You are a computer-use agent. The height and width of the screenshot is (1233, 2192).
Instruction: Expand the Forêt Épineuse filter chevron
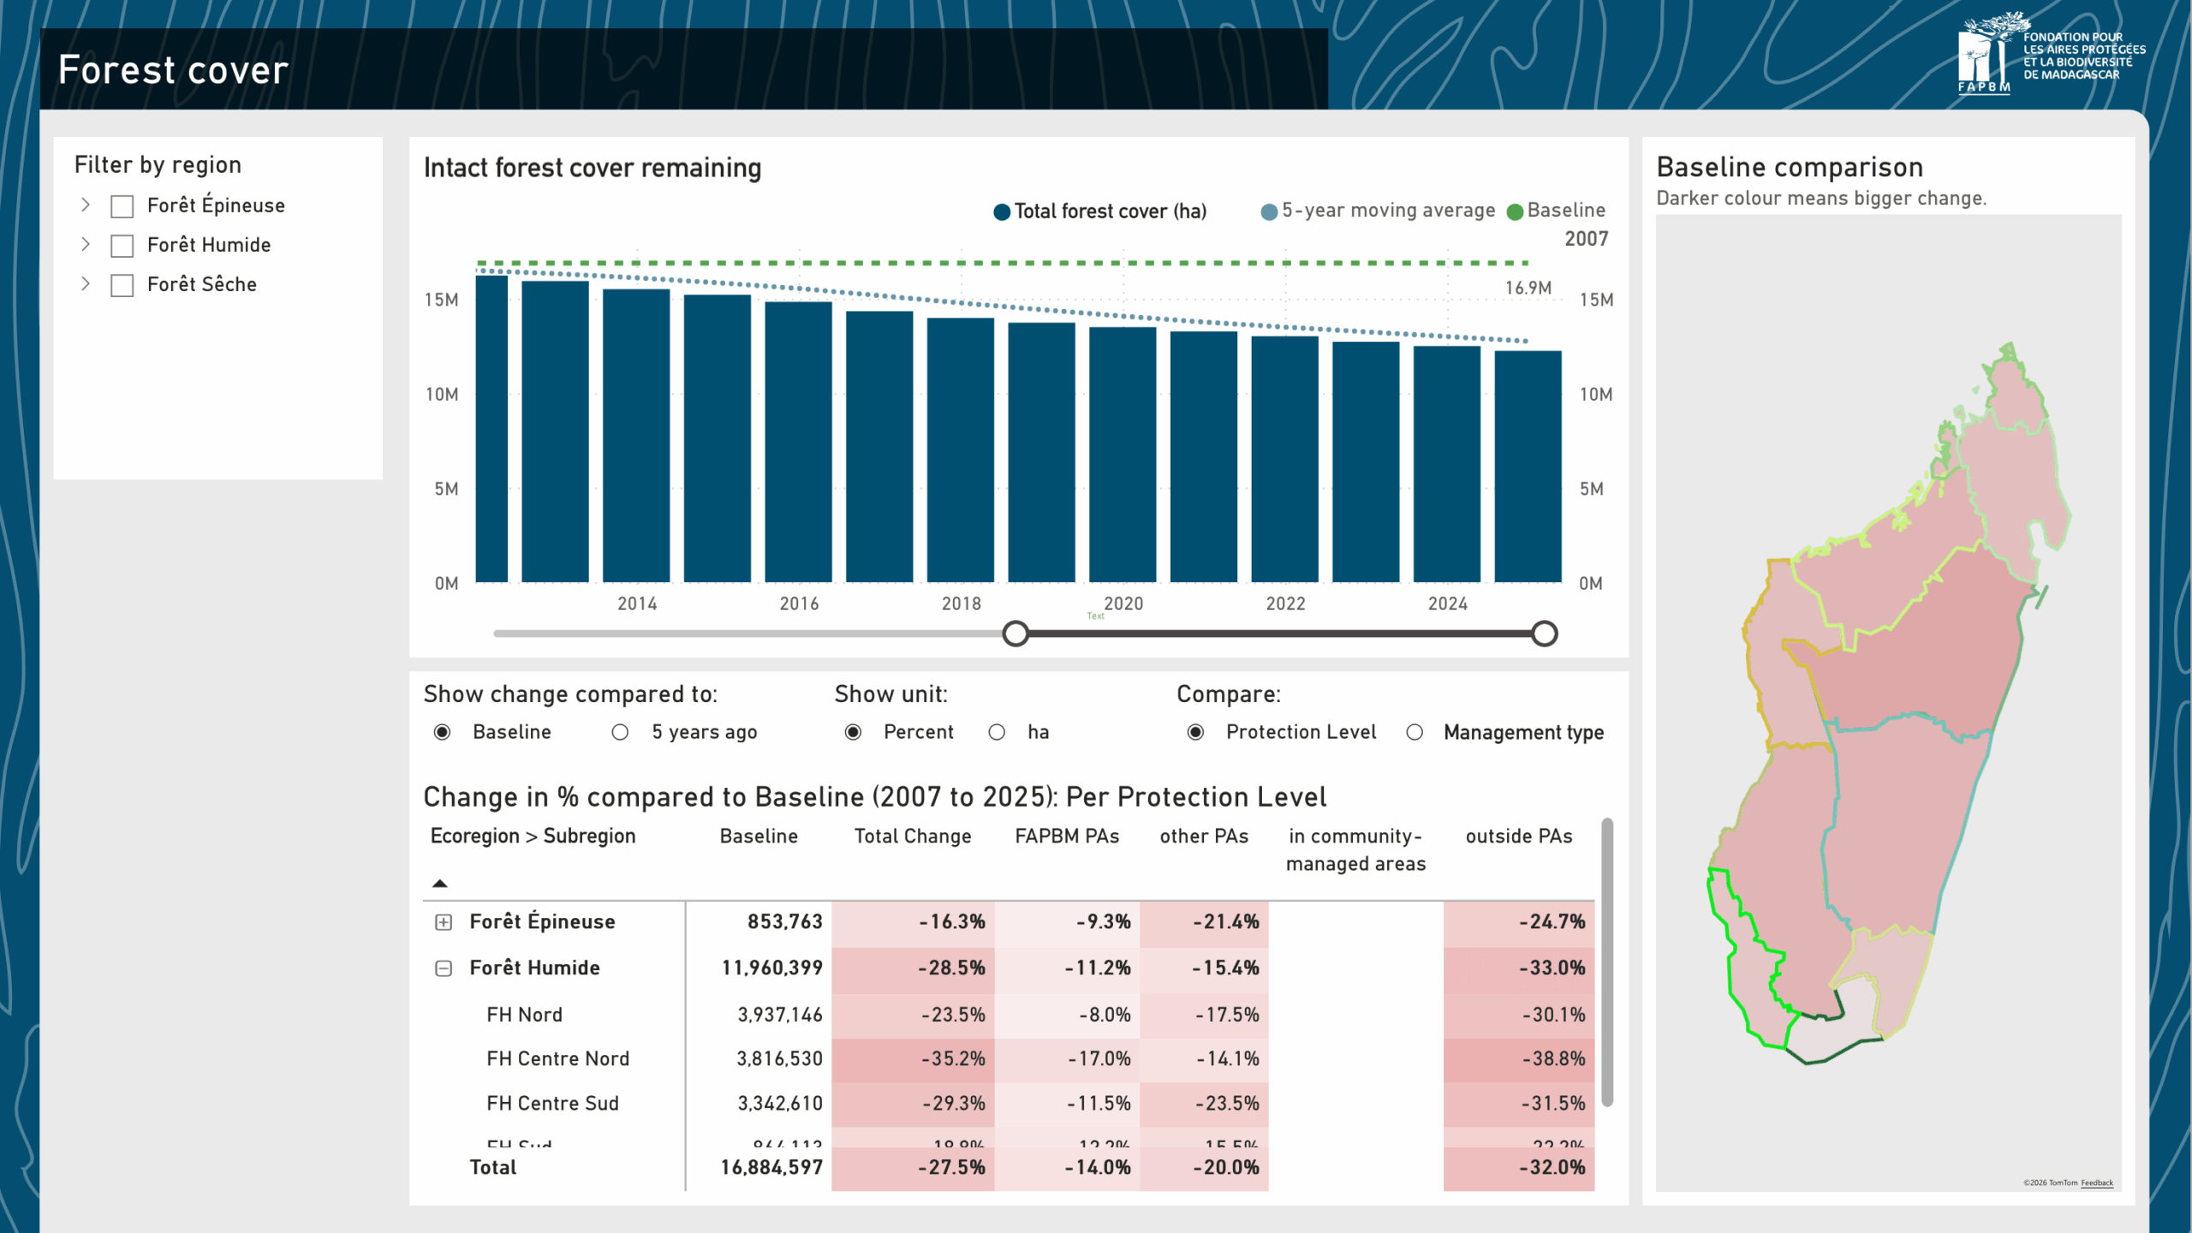point(86,205)
